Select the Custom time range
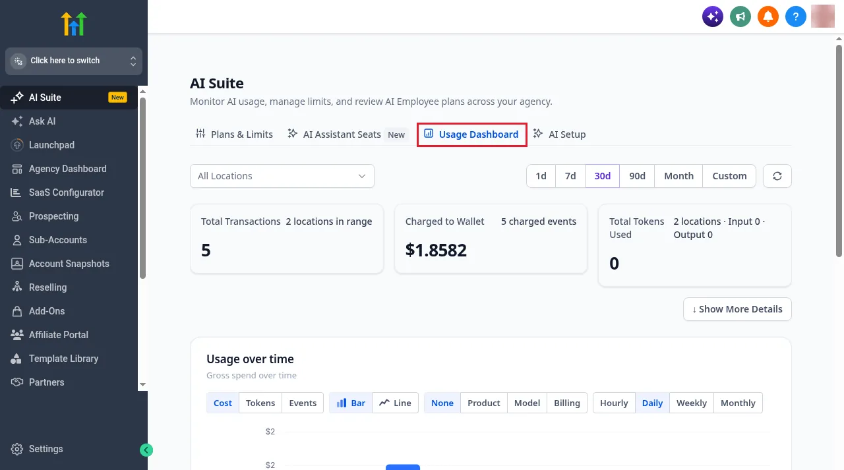 pyautogui.click(x=729, y=176)
